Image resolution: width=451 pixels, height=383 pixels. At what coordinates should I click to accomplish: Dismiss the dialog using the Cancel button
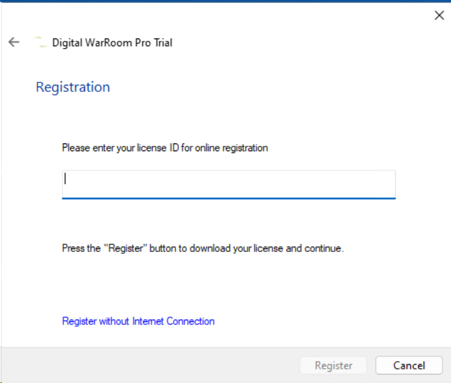coord(409,365)
